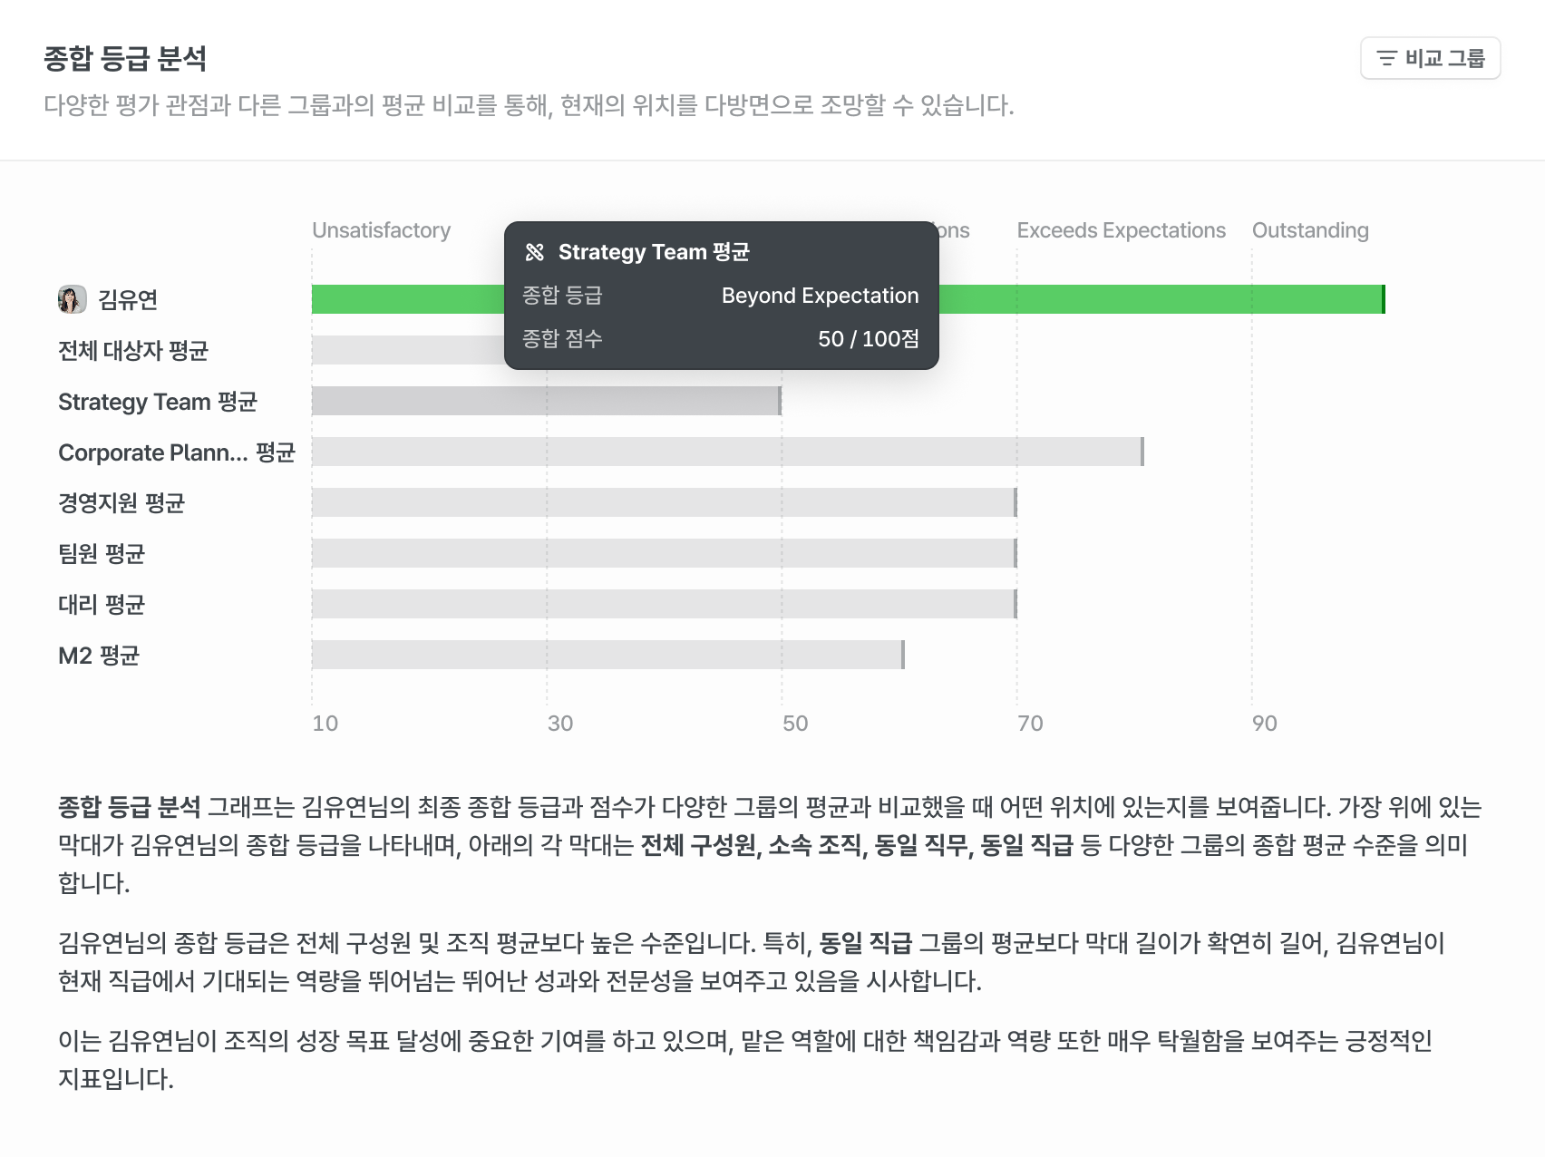Select the 대리 평균 bar
The width and height of the screenshot is (1545, 1157).
(x=662, y=604)
